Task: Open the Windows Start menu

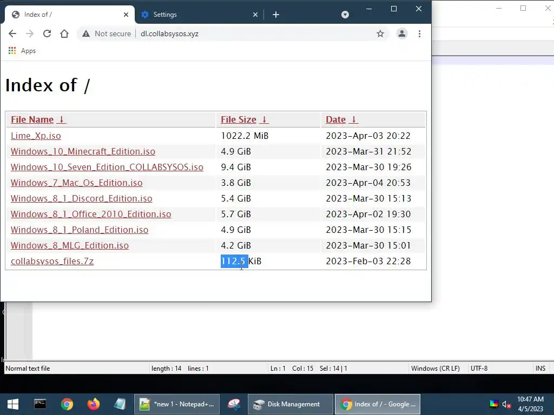Action: pyautogui.click(x=13, y=404)
